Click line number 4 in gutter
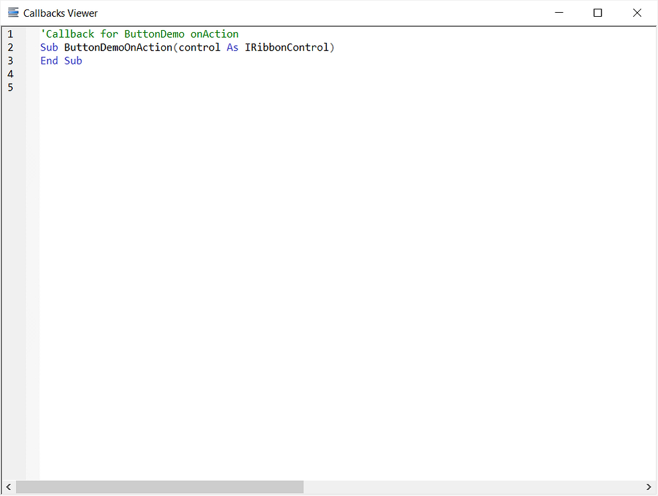 pos(11,75)
